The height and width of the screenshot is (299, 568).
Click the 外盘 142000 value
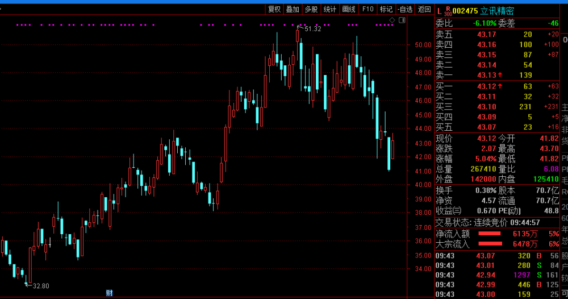pos(483,179)
